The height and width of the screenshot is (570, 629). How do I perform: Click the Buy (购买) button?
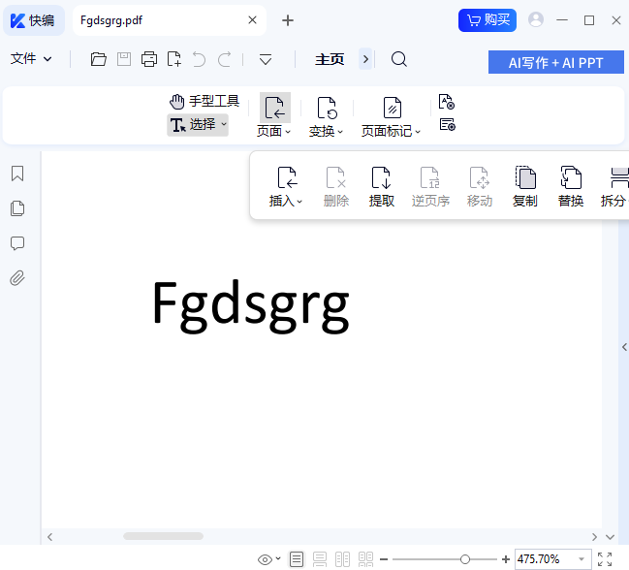(x=487, y=19)
